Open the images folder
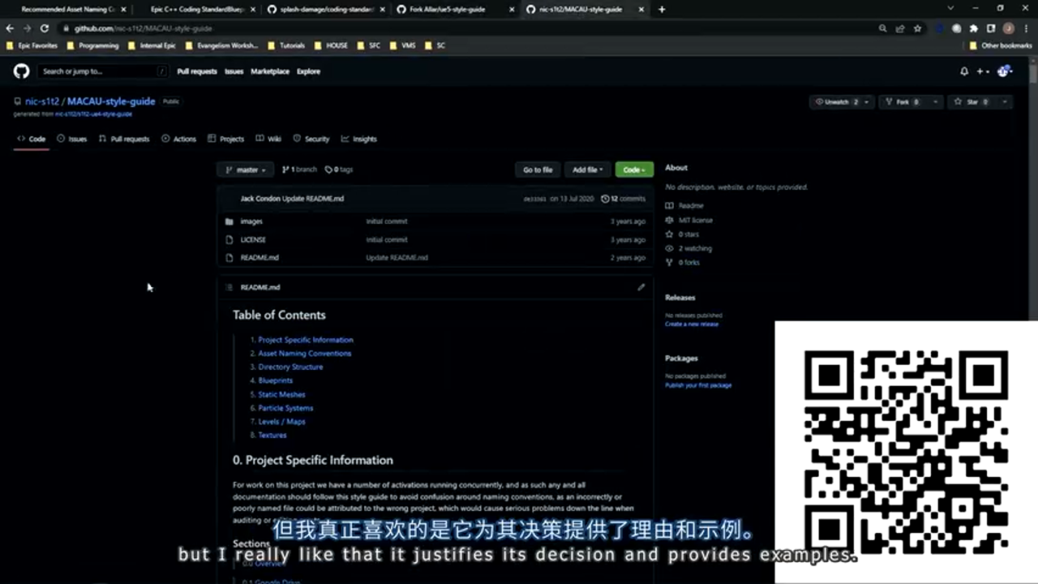 click(x=251, y=221)
